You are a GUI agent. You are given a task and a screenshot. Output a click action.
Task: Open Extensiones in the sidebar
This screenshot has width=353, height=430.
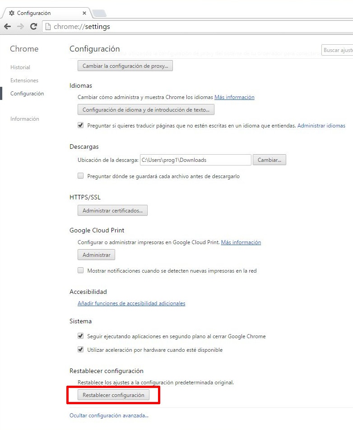[24, 80]
